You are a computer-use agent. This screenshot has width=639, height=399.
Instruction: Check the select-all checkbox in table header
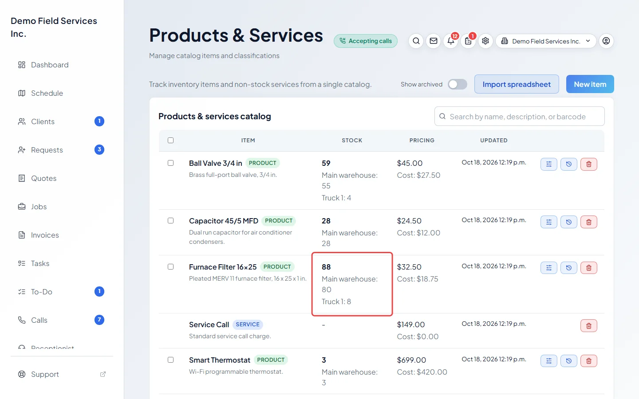(x=170, y=141)
